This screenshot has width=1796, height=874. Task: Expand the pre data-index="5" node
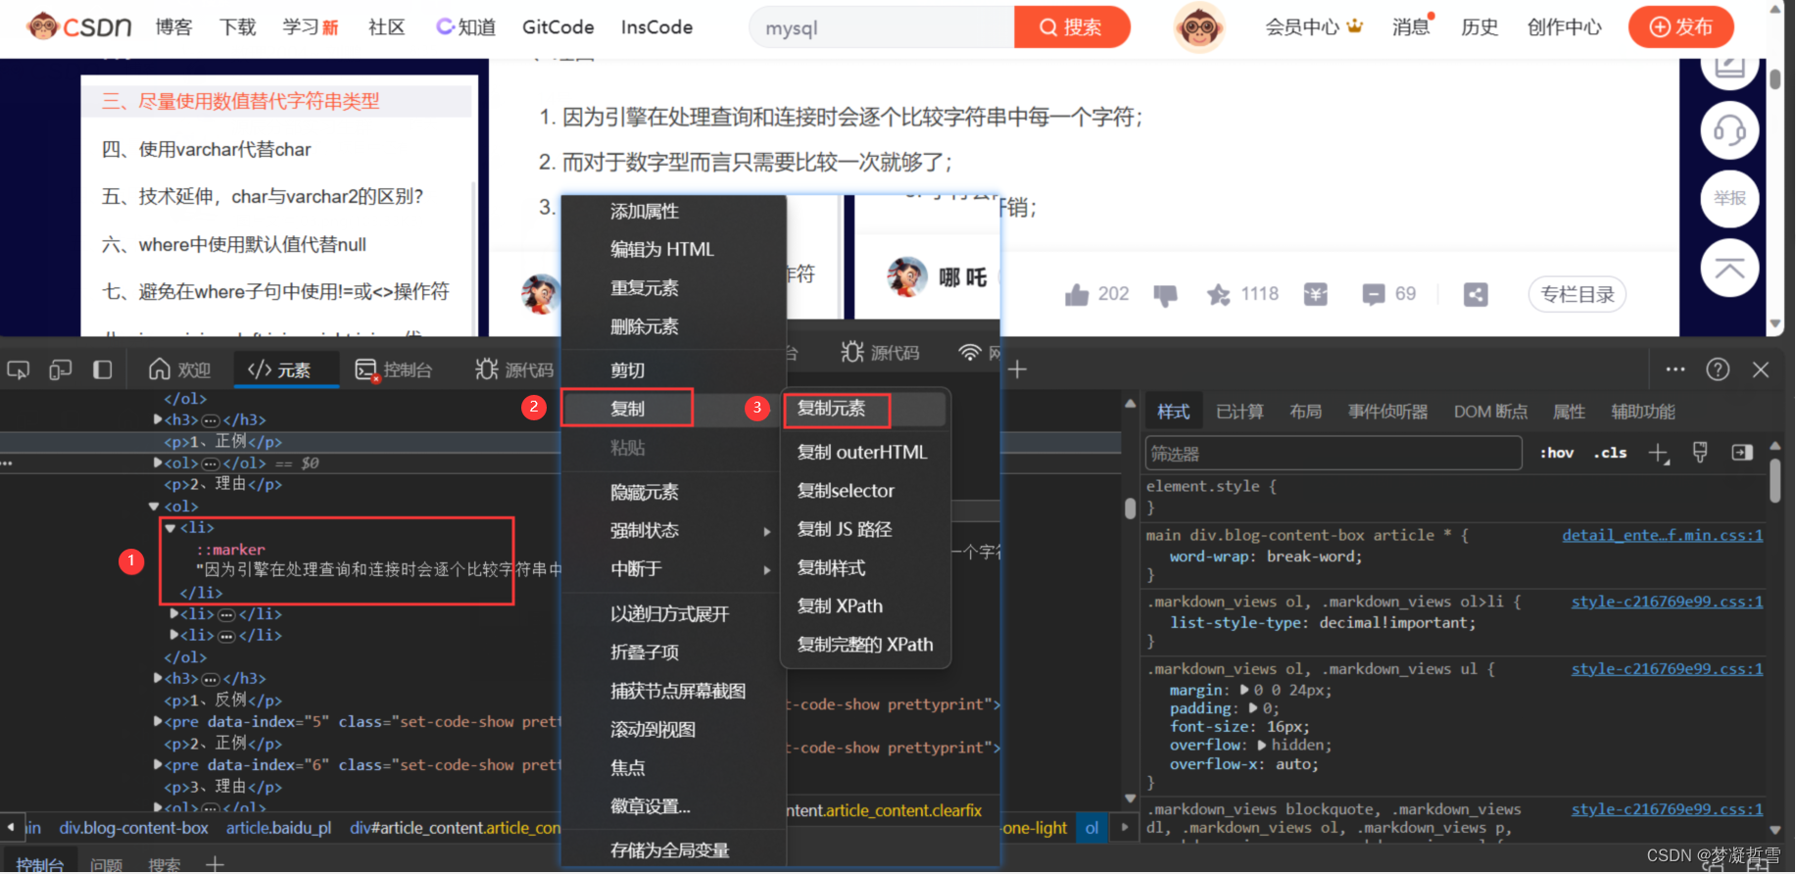click(x=159, y=721)
